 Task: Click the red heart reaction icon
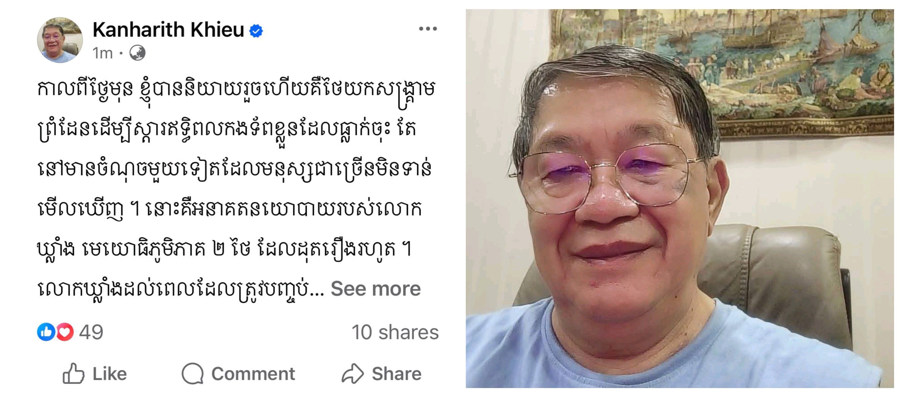pyautogui.click(x=64, y=332)
